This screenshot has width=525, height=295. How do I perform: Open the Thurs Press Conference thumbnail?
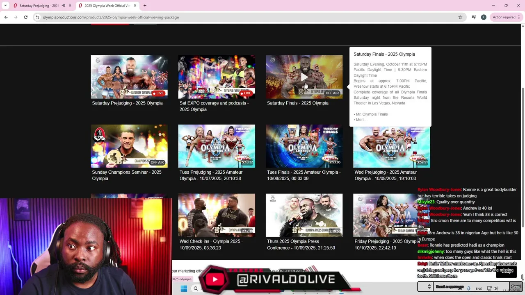pos(304,215)
